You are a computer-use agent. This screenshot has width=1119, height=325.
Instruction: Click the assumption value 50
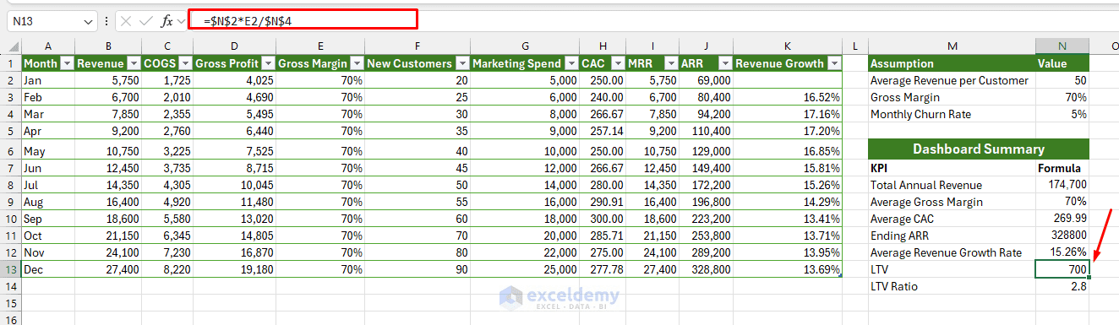[x=1062, y=80]
